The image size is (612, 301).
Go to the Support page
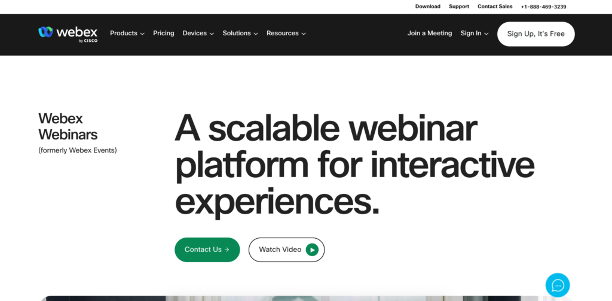click(x=459, y=7)
